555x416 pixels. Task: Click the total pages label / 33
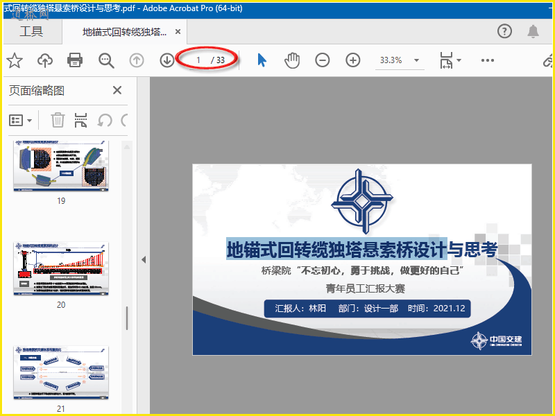(x=218, y=60)
